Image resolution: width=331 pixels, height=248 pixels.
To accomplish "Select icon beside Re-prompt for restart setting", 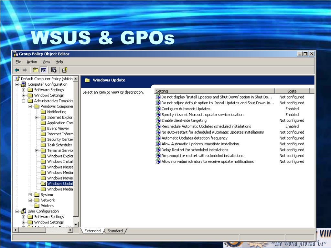I will pyautogui.click(x=158, y=156).
